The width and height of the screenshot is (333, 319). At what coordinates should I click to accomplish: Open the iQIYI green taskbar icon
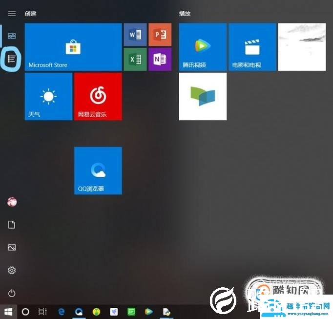tap(131, 312)
